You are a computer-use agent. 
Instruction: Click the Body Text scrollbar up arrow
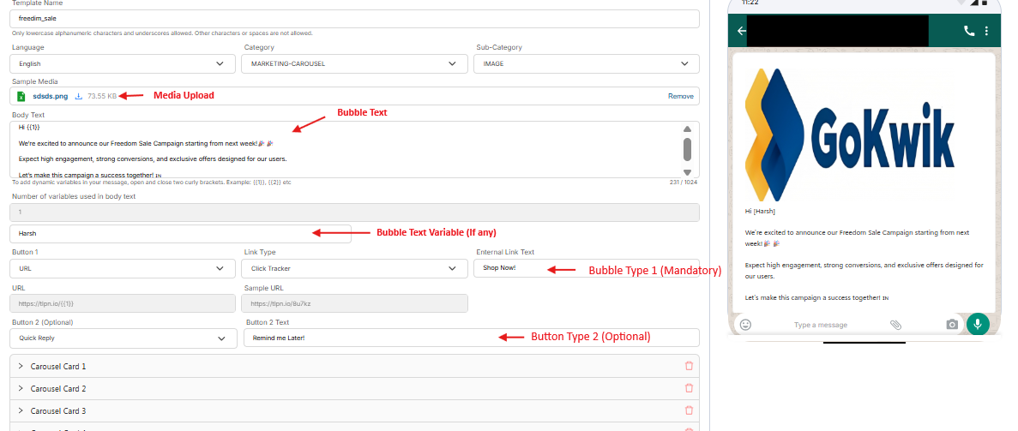(687, 129)
